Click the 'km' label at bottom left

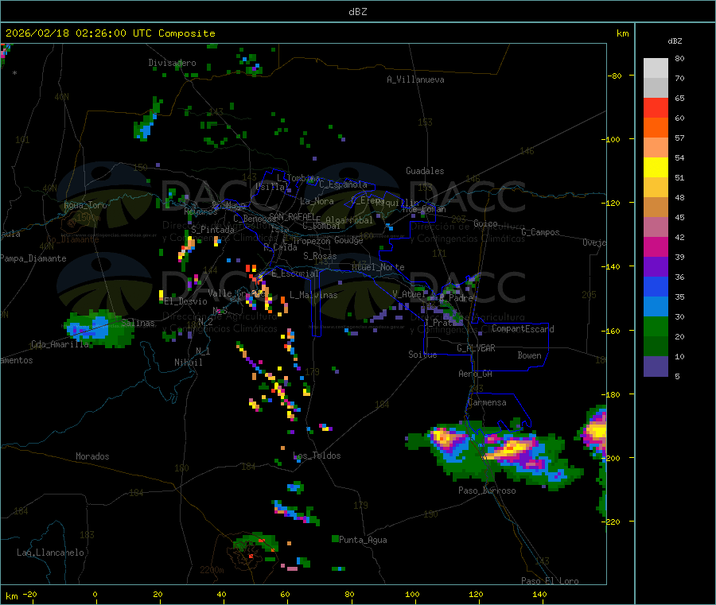coord(12,596)
